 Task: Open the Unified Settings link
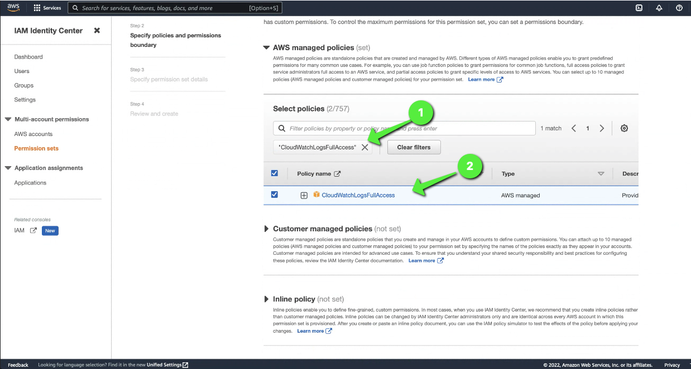[x=164, y=365]
